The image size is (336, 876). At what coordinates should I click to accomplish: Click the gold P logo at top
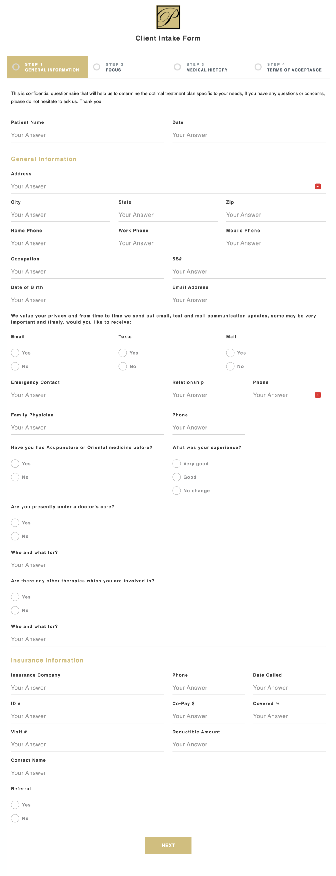pos(168,17)
